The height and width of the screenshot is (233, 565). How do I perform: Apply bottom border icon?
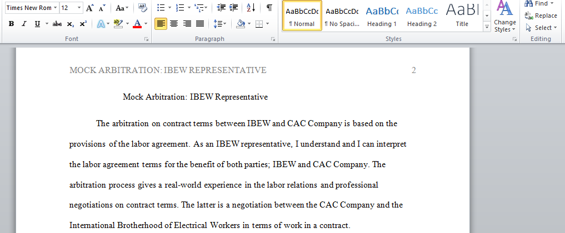tap(259, 24)
